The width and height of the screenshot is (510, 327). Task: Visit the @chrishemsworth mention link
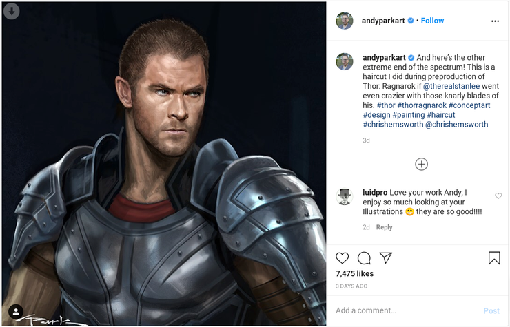click(456, 125)
